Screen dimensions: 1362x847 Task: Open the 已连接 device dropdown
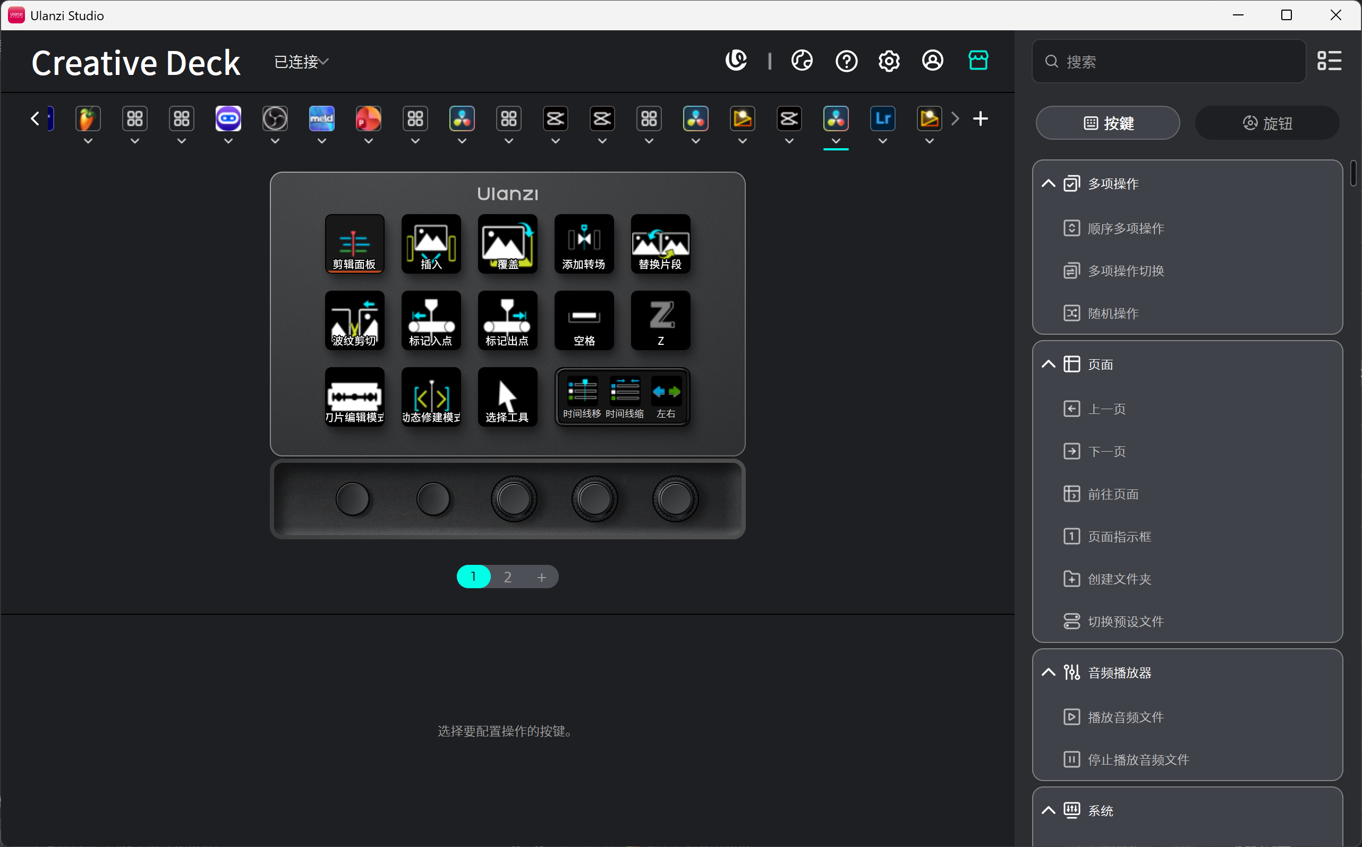point(301,62)
